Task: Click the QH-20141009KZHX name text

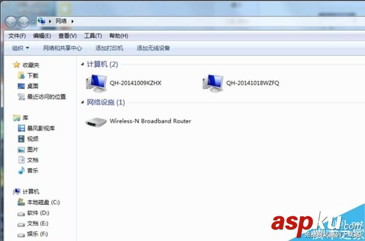Action: pos(135,83)
